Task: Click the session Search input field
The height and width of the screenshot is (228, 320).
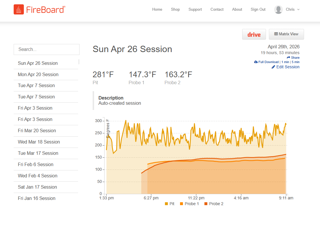Action: (46, 49)
